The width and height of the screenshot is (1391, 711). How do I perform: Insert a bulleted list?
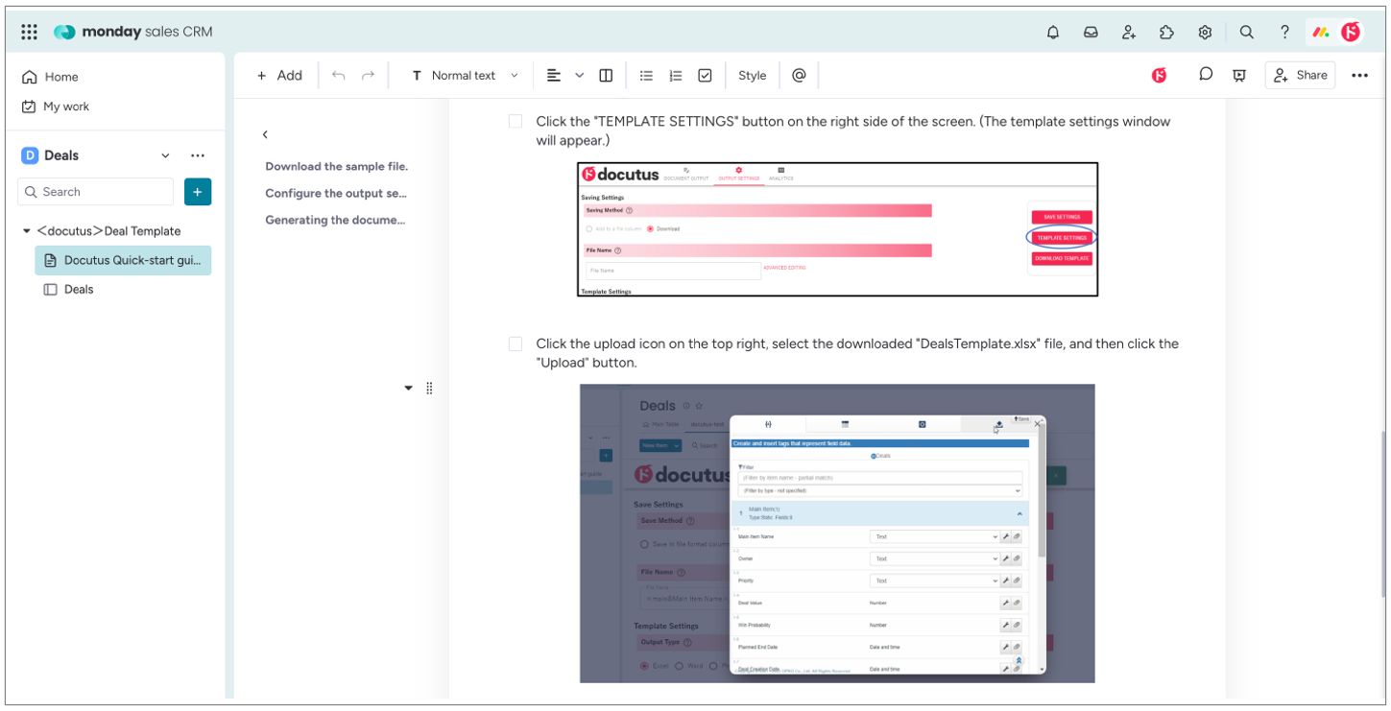[646, 76]
